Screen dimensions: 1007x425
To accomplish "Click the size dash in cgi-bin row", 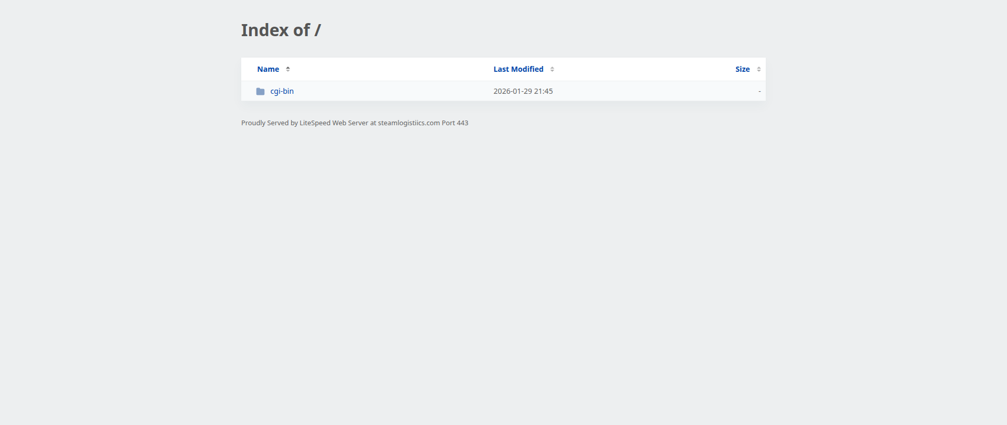I will 759,91.
